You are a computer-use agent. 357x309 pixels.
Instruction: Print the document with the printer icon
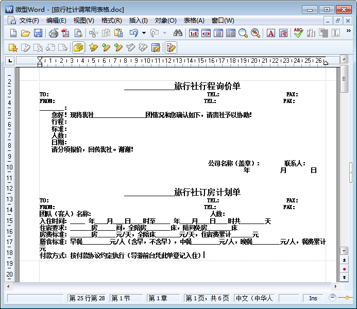point(54,33)
